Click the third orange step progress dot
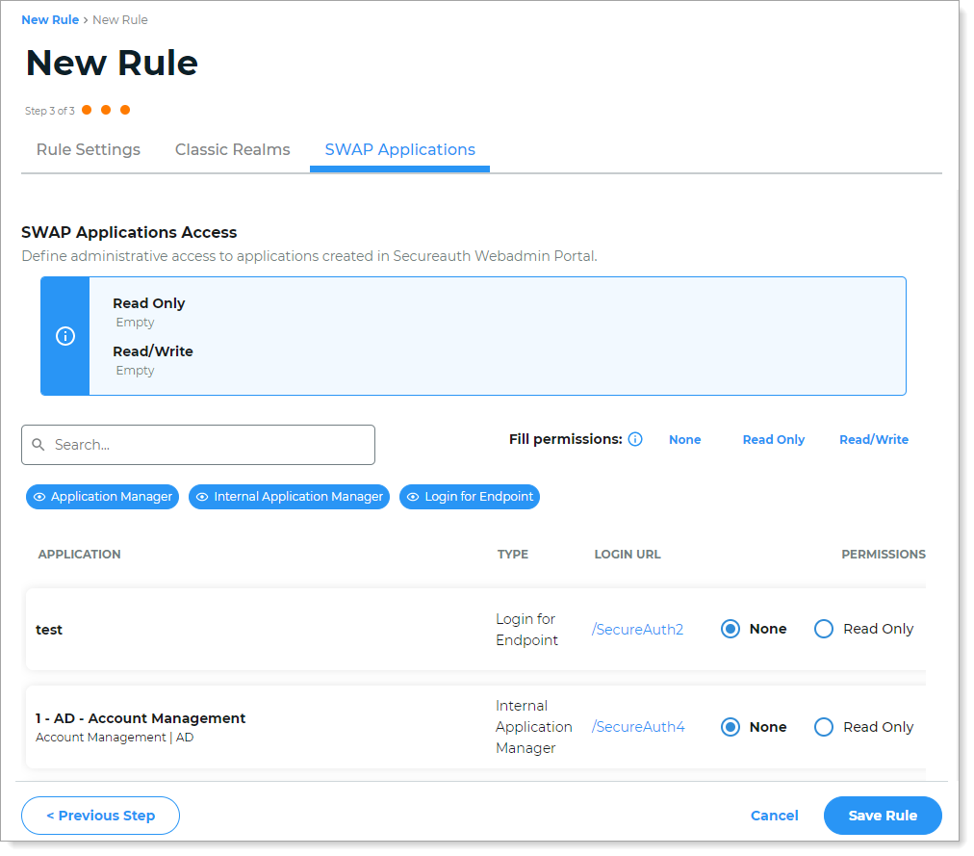The height and width of the screenshot is (856, 974). point(125,110)
